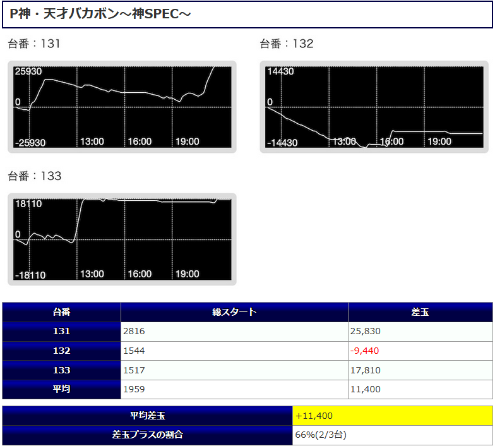The image size is (495, 446).
Task: Sort by the 総スタート column header
Action: pyautogui.click(x=234, y=312)
